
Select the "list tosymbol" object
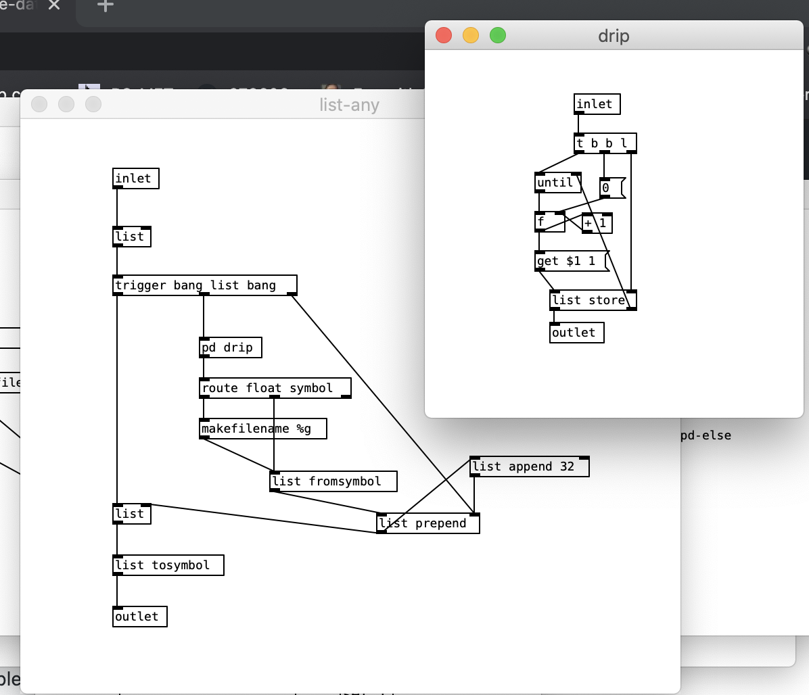[168, 565]
